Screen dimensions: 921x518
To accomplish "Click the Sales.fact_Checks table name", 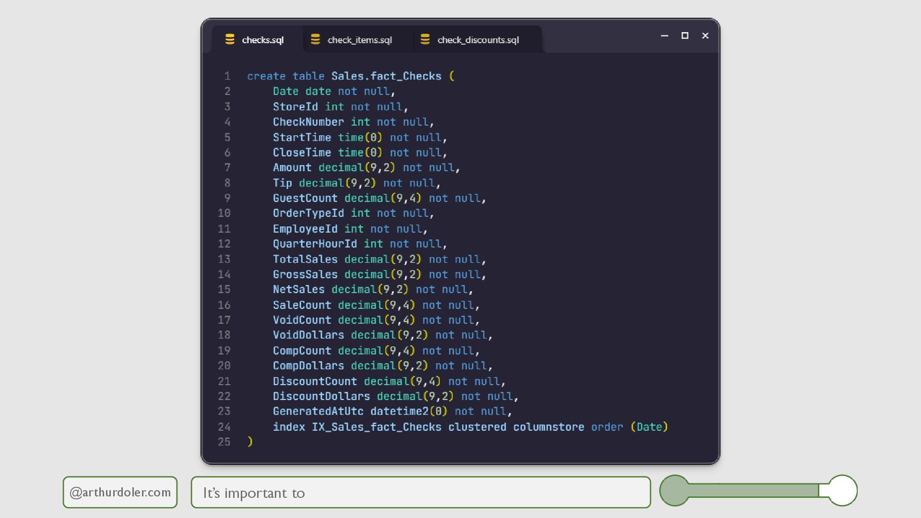I will (386, 76).
